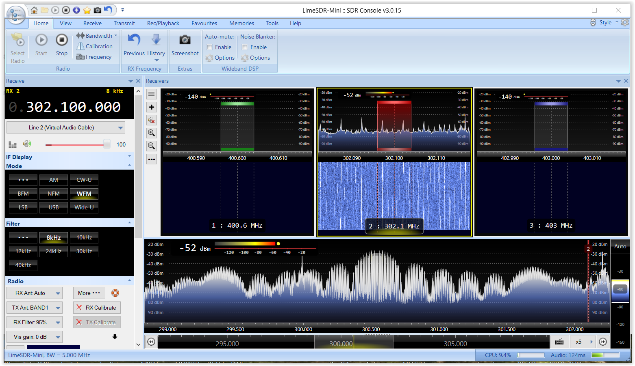Select receiver 1 panel at 400.6 MHz

237,162
